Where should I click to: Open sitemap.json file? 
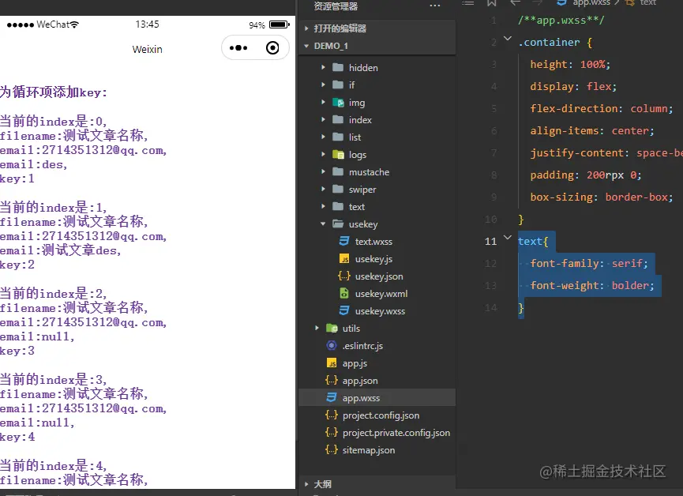pos(369,450)
